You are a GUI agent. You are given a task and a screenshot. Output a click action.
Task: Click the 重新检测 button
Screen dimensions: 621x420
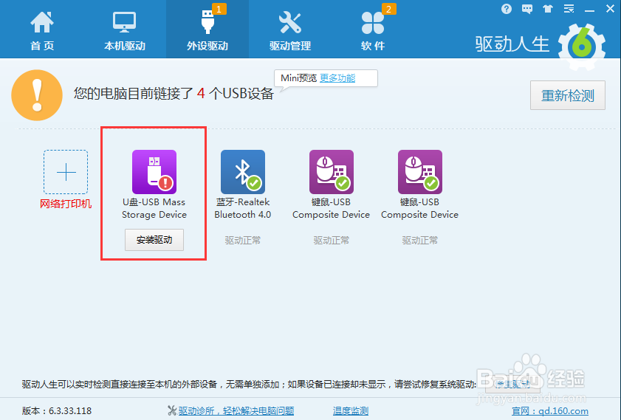(568, 95)
